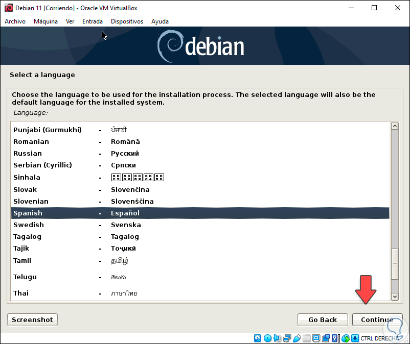The height and width of the screenshot is (344, 410).
Task: Open the Dispositivos menu
Action: (127, 21)
